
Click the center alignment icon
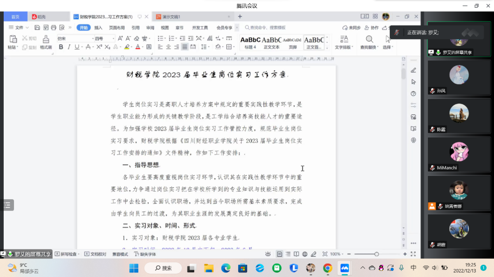[169, 47]
